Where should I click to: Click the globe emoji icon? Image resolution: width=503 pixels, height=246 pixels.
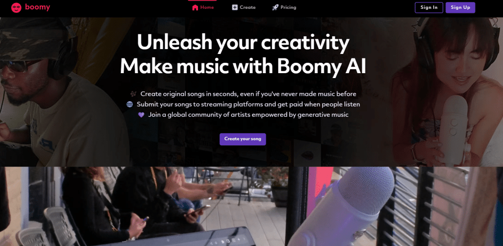click(x=130, y=104)
